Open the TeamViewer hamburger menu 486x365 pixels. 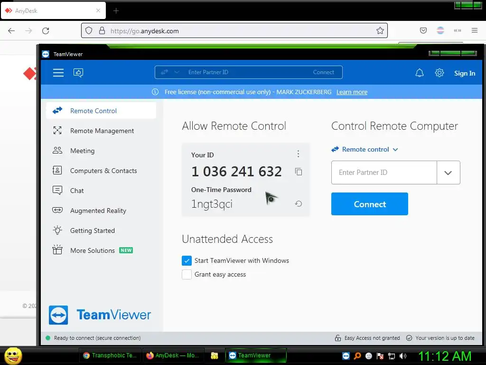58,73
